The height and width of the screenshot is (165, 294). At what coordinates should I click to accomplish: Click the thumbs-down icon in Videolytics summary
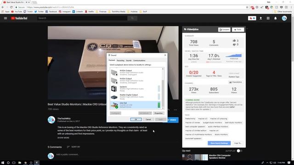(234, 44)
